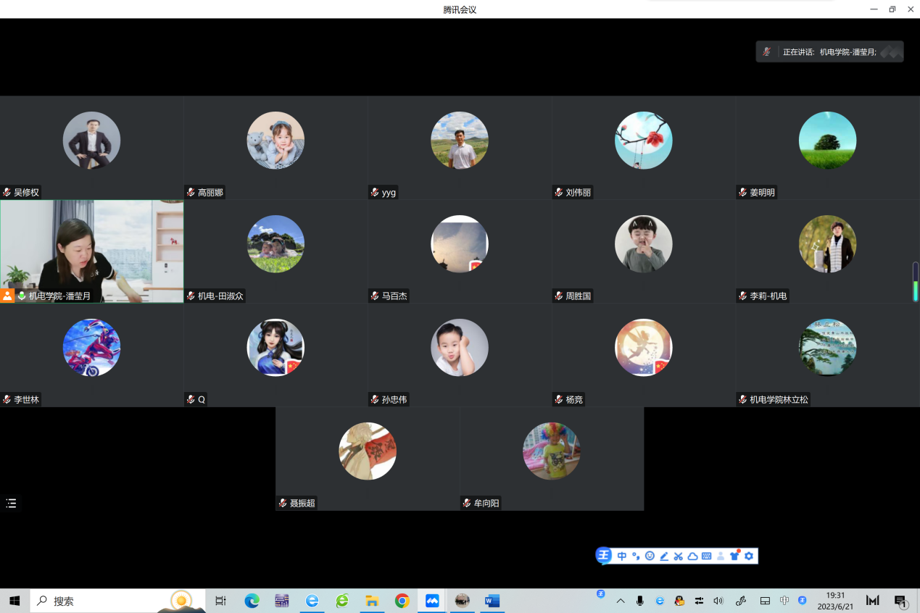Open the skin shirt icon in IME toolbar
920x613 pixels.
(x=734, y=556)
